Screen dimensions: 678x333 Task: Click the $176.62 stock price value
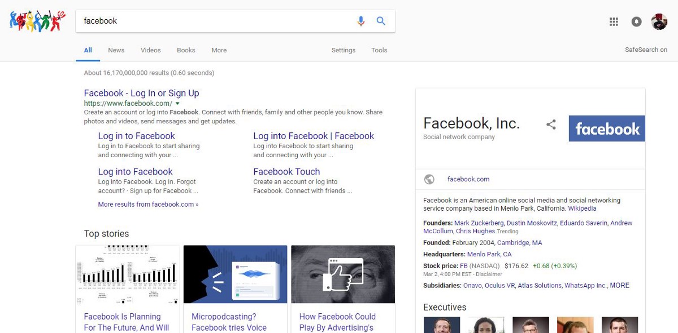coord(516,266)
